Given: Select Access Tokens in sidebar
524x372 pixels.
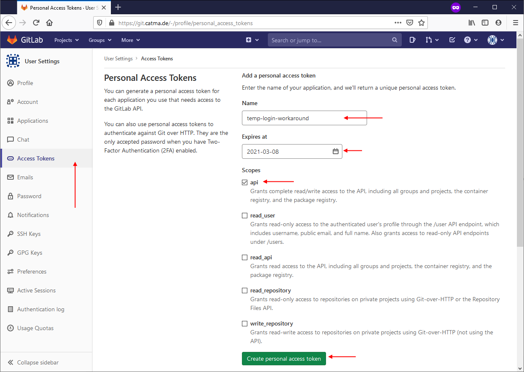Looking at the screenshot, I should [46, 158].
